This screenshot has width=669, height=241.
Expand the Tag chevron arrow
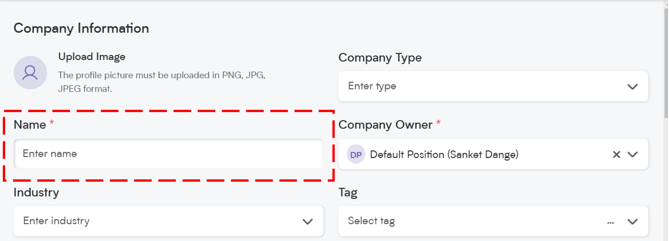click(x=633, y=222)
